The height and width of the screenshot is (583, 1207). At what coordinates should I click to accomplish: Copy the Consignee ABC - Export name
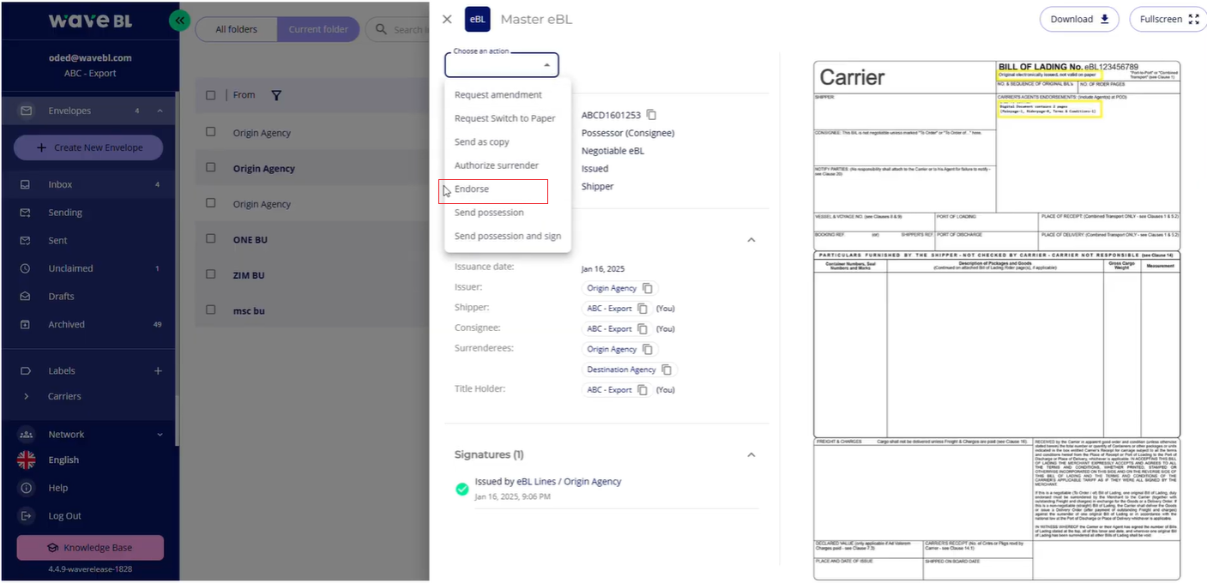[643, 329]
